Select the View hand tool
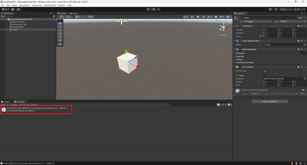 (60, 24)
